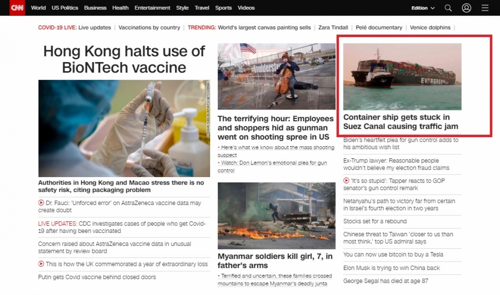Open the search magnifier icon
Viewport: 500px width, 295px height.
click(448, 8)
